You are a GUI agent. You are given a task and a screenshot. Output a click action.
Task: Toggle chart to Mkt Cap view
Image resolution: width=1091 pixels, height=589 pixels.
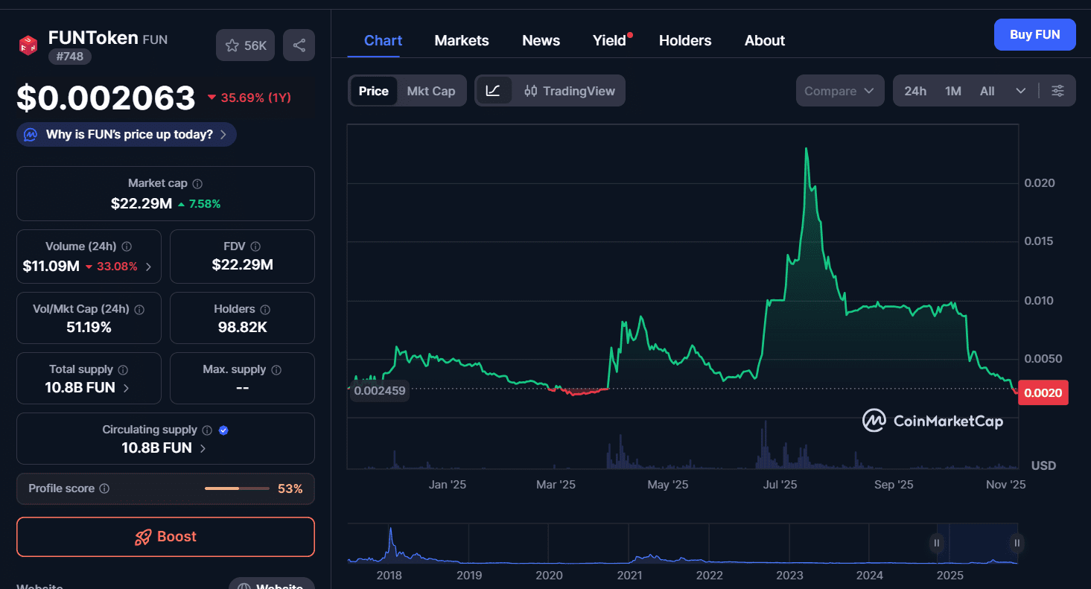tap(430, 91)
